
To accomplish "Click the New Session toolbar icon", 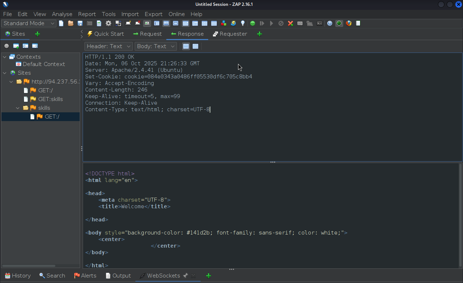I will pos(61,23).
